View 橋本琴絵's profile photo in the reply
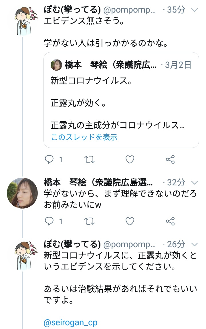This screenshot has width=206, height=329. pos(22,193)
